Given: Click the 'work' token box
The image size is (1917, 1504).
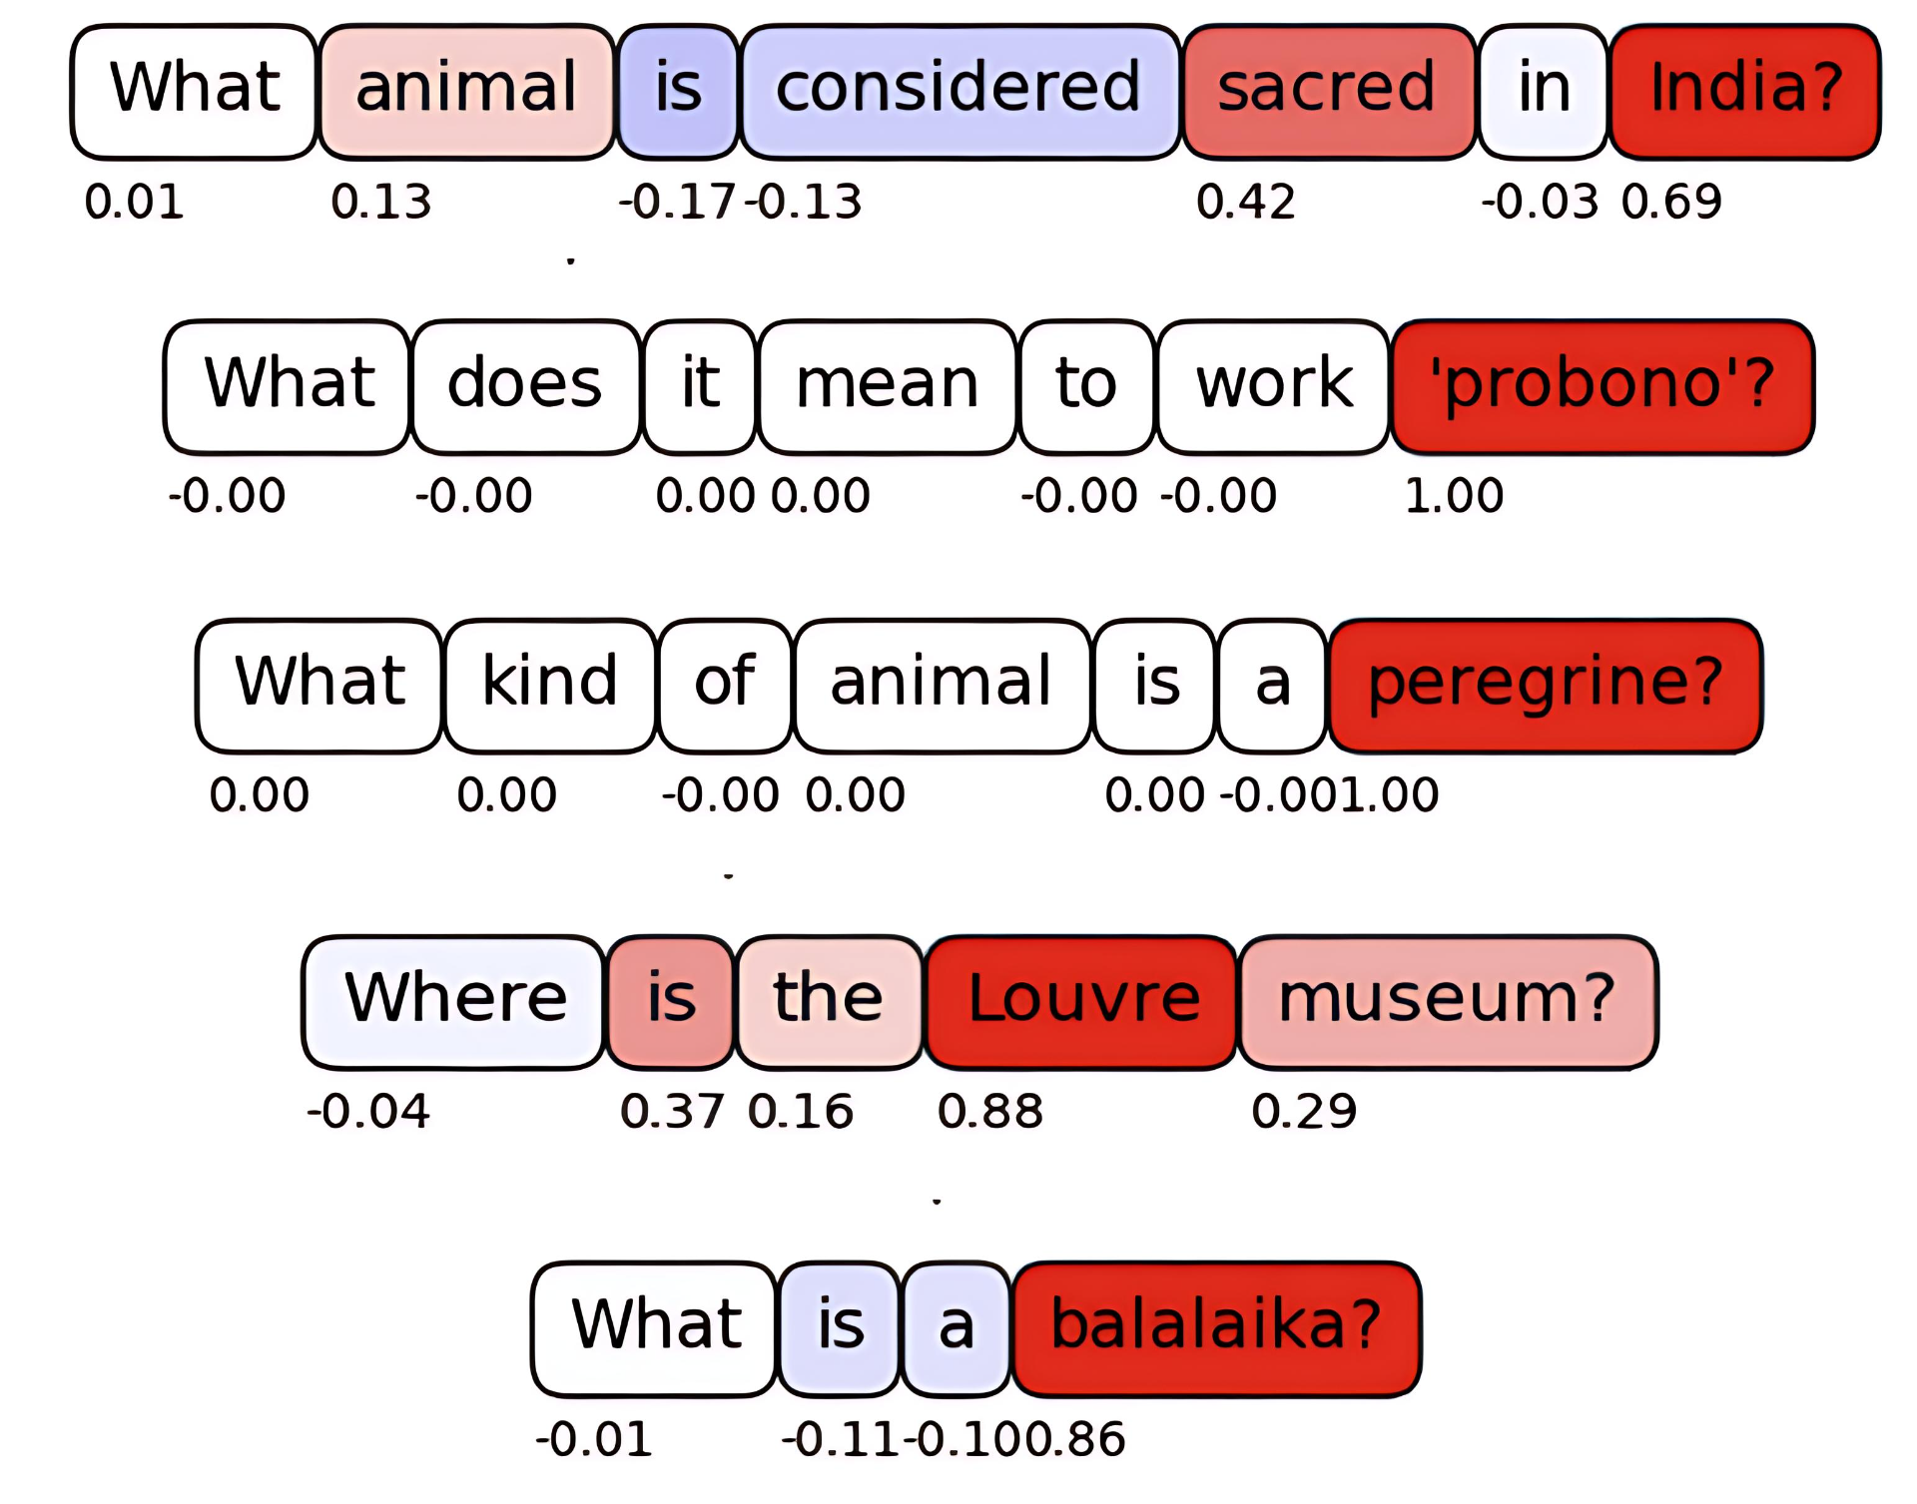Looking at the screenshot, I should click(1274, 387).
